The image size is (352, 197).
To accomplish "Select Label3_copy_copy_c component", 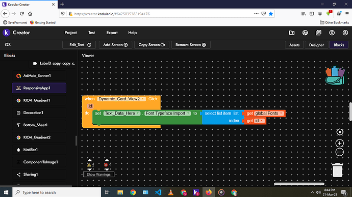I will coord(54,64).
